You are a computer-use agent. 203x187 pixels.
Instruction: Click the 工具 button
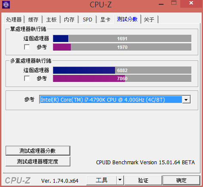point(101,180)
